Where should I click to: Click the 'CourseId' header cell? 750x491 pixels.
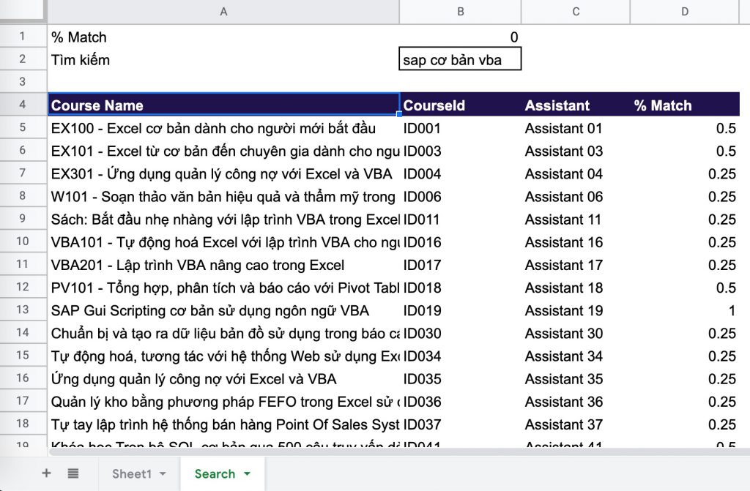(460, 105)
